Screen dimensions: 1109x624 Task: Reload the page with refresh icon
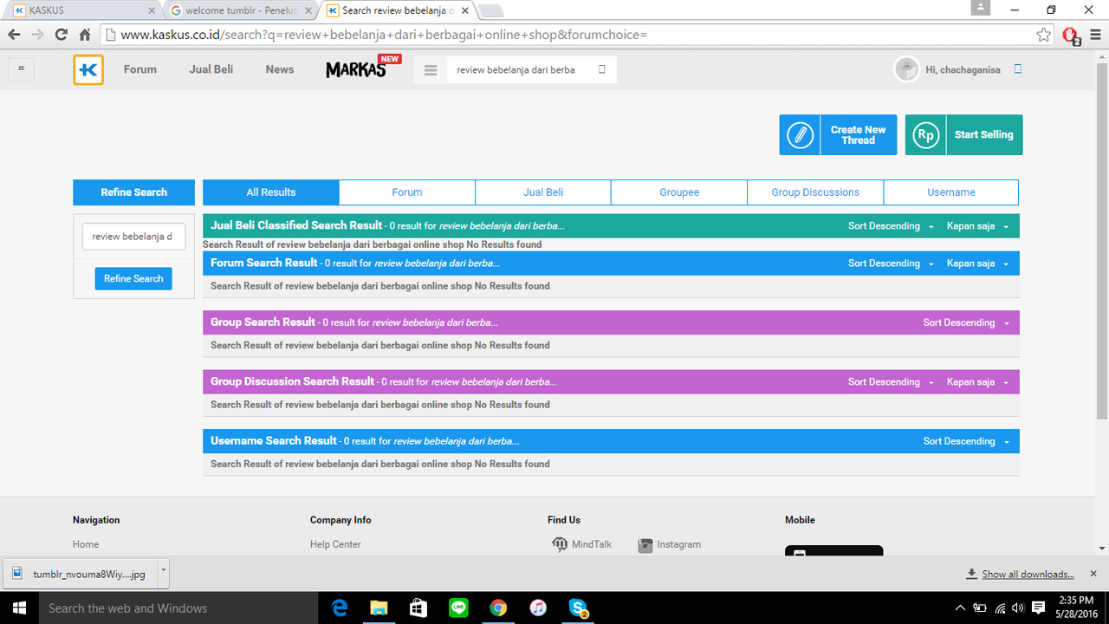pos(61,35)
